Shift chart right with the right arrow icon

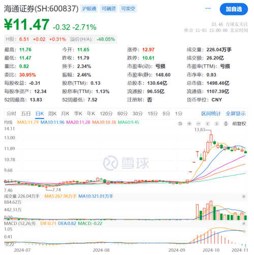(216, 124)
